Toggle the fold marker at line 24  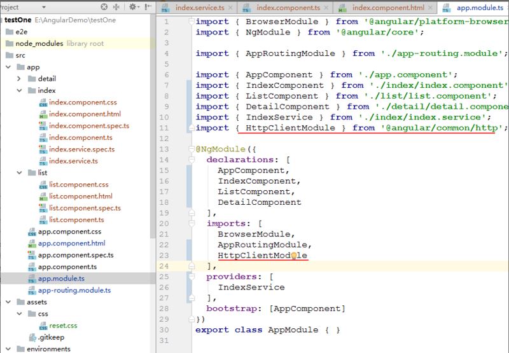coord(192,266)
